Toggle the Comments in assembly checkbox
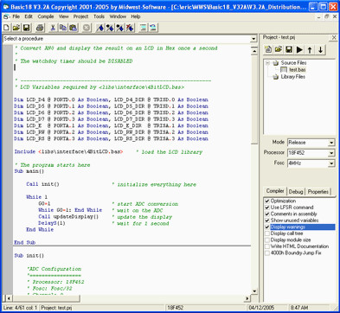Image resolution: width=340 pixels, height=313 pixels. [267, 214]
